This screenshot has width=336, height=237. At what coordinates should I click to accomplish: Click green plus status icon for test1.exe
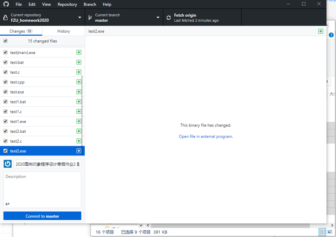click(79, 121)
